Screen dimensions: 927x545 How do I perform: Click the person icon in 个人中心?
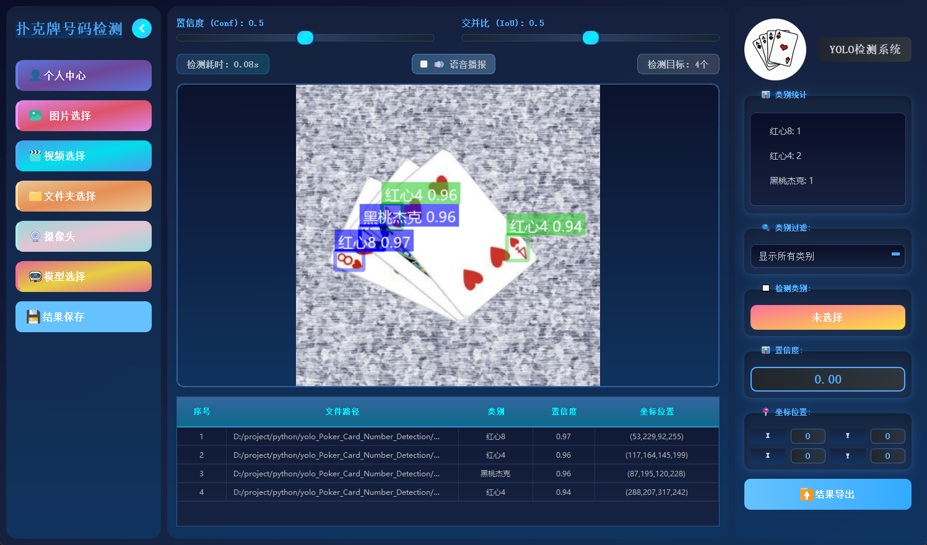click(35, 75)
